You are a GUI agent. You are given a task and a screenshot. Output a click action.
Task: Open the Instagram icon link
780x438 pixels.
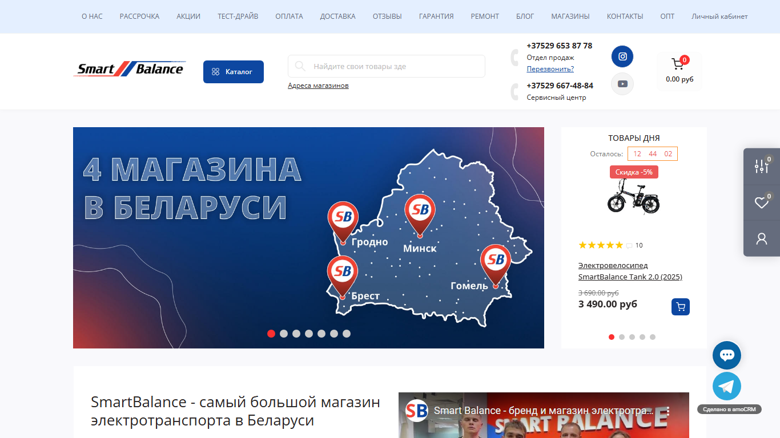622,56
